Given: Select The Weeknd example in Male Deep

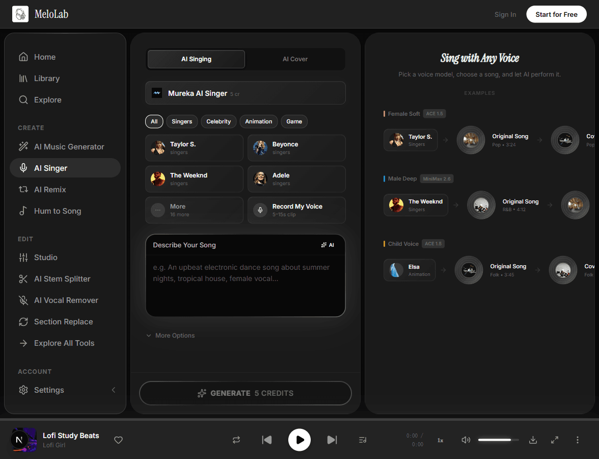Looking at the screenshot, I should tap(416, 205).
